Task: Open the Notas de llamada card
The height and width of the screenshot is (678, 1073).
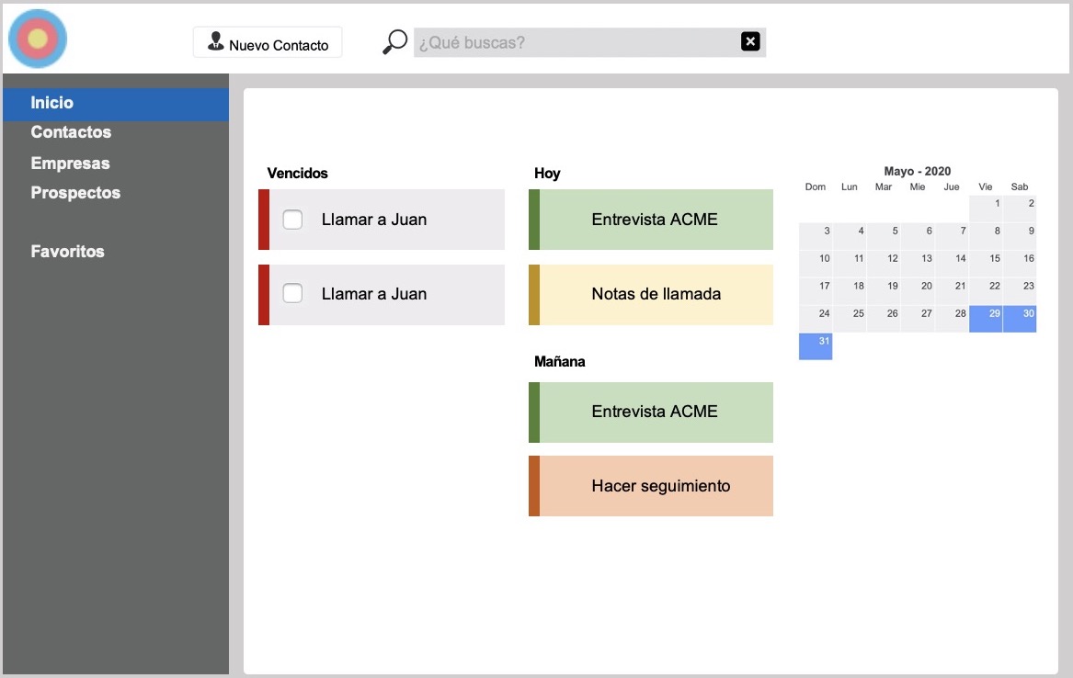Action: click(651, 295)
